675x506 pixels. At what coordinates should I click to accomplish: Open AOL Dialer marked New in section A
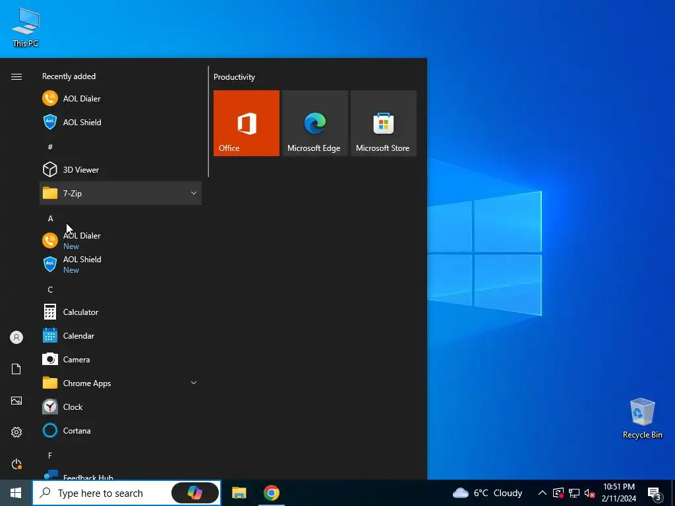click(x=121, y=240)
